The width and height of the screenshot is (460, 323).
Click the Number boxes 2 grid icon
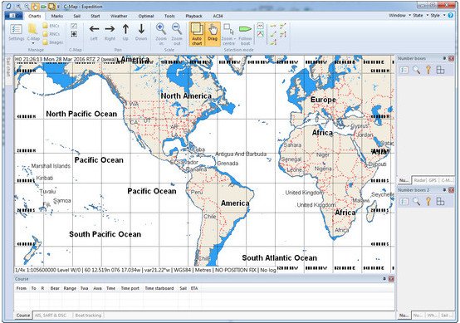(440, 201)
